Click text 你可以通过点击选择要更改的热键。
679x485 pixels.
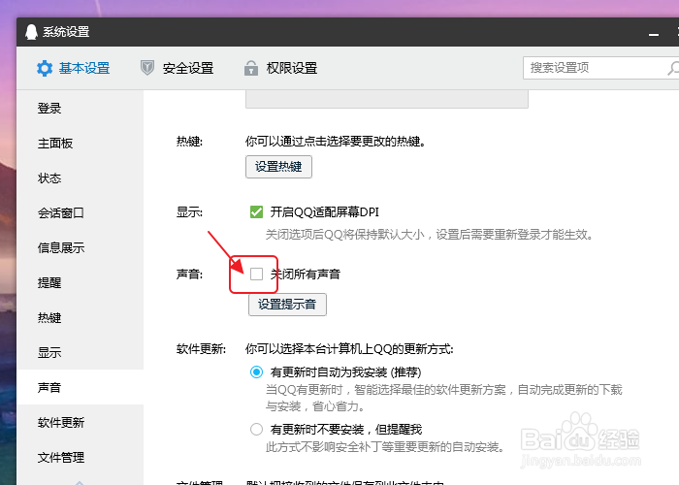tap(336, 142)
